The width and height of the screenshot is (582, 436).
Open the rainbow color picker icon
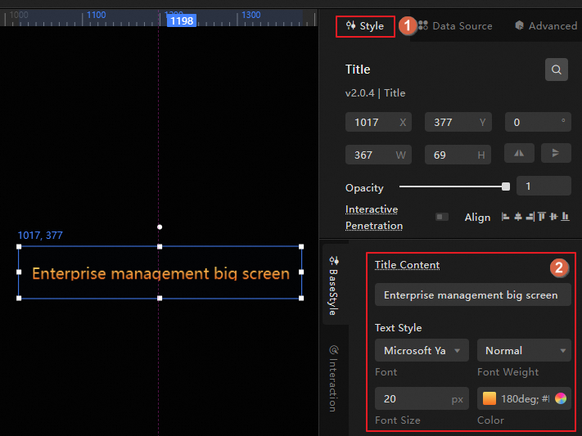click(561, 398)
